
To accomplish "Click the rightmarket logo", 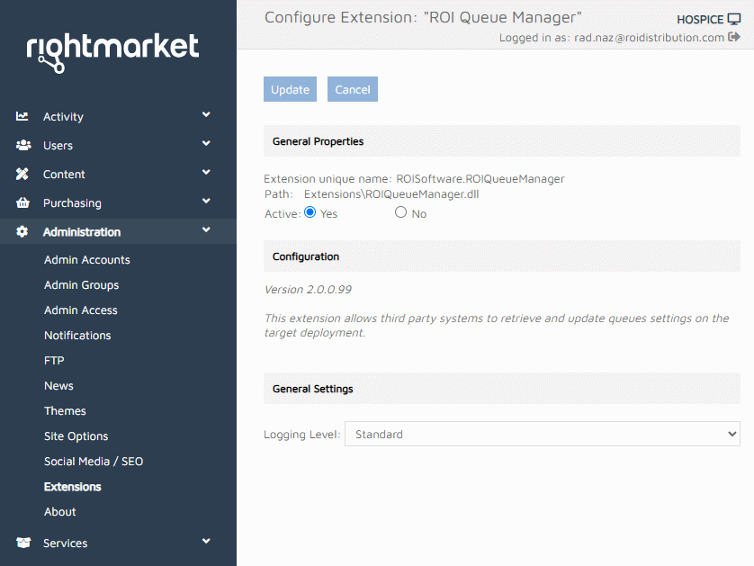I will tap(112, 51).
